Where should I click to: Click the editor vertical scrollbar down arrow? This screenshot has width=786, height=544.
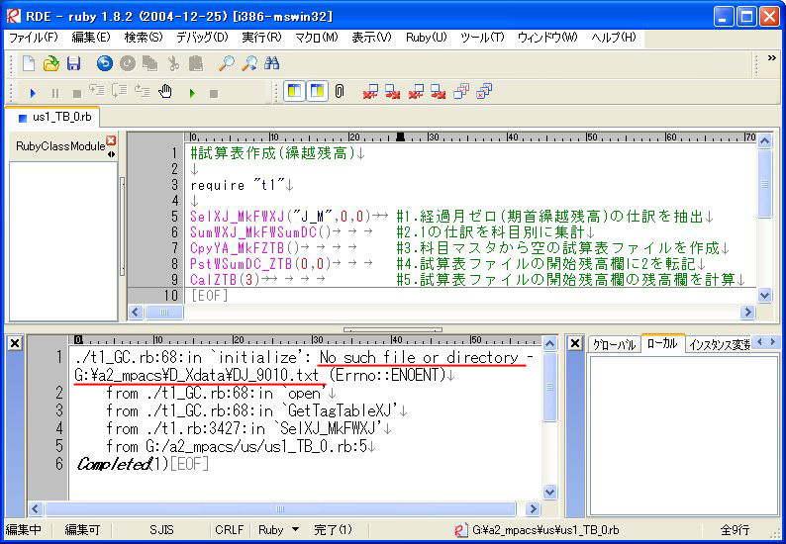tap(764, 295)
